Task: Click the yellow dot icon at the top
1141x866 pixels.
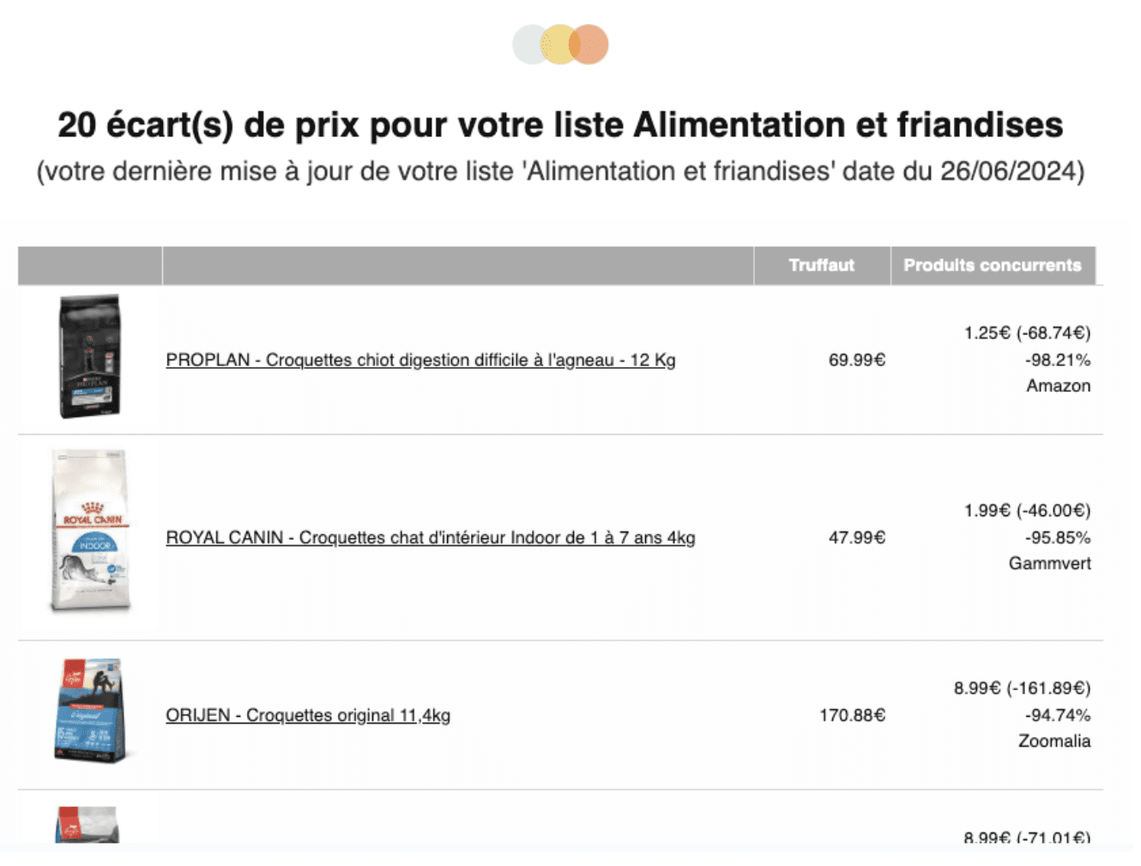Action: pyautogui.click(x=561, y=43)
